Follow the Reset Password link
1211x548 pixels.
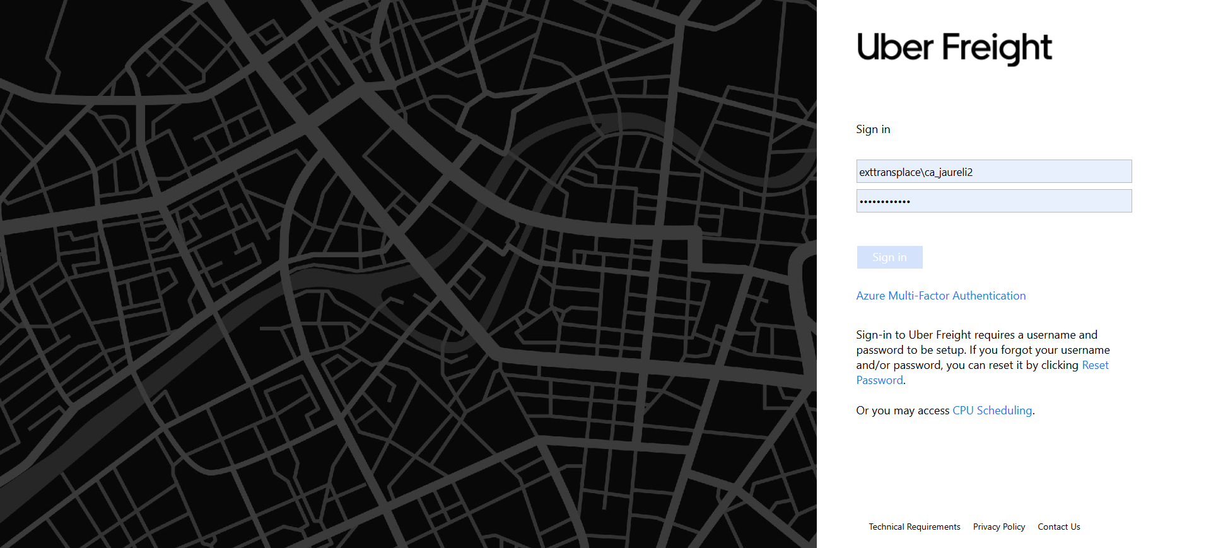[x=1095, y=365]
